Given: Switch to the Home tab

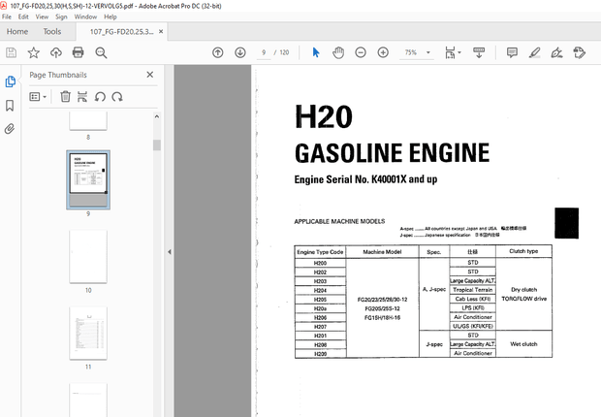Looking at the screenshot, I should pyautogui.click(x=17, y=31).
